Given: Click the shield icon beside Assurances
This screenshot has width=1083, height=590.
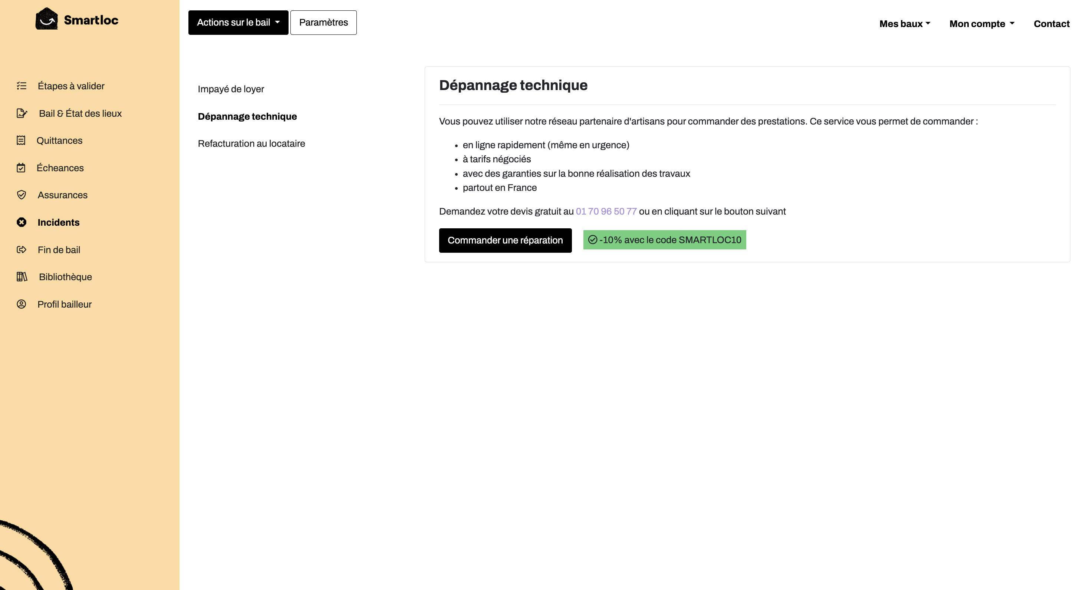Looking at the screenshot, I should coord(22,195).
